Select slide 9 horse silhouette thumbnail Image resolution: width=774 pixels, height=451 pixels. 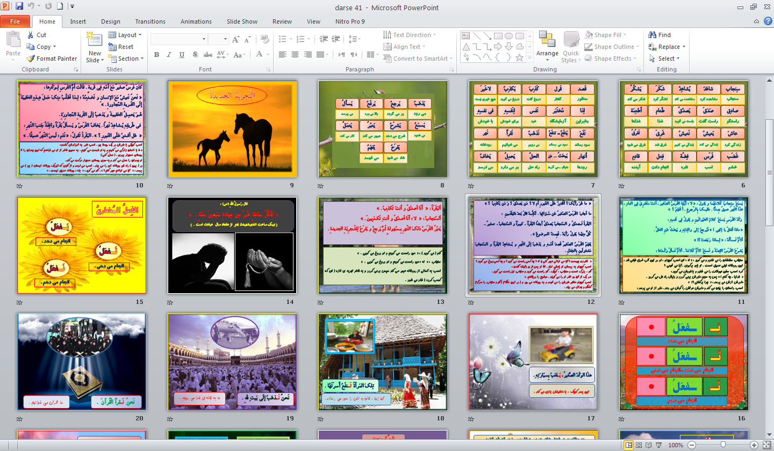click(232, 129)
